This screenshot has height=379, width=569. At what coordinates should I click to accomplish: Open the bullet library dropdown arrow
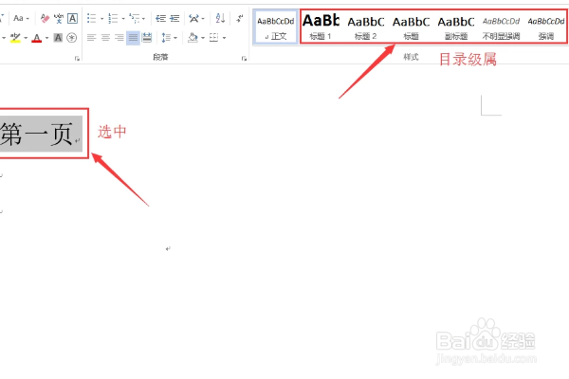tap(102, 19)
